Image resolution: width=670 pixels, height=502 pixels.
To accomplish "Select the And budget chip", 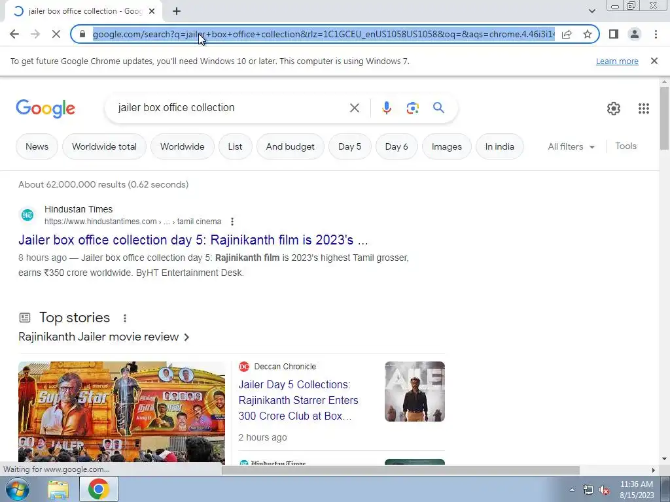I will click(290, 146).
